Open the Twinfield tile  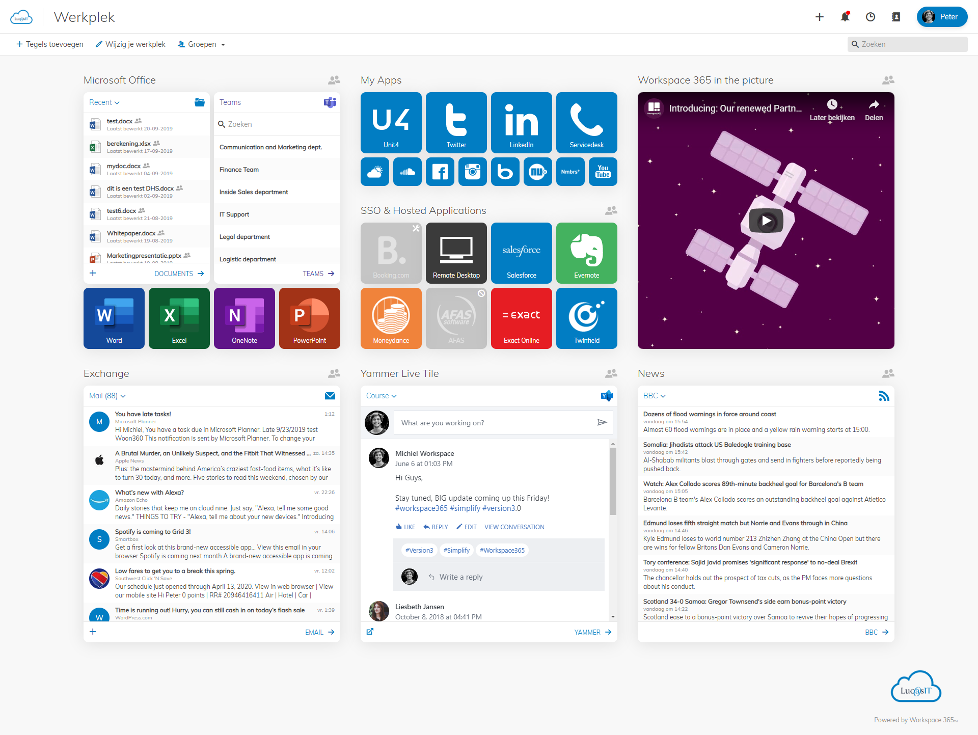coord(587,318)
